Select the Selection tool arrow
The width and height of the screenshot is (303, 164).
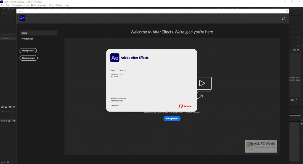click(9, 9)
